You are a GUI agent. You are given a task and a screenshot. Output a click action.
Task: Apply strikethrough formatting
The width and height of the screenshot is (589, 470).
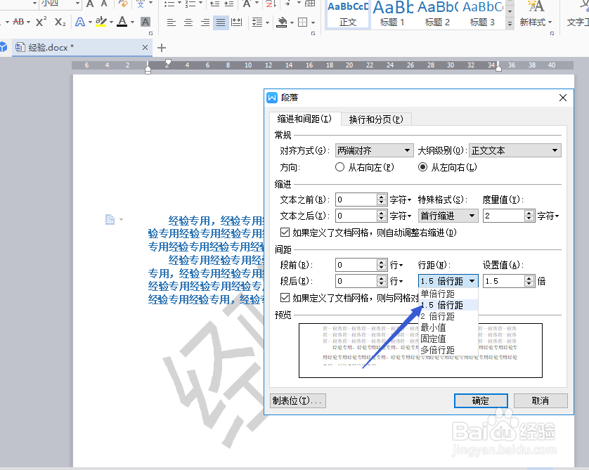point(18,22)
